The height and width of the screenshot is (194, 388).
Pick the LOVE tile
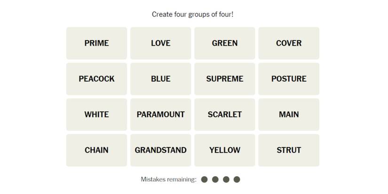coord(160,43)
